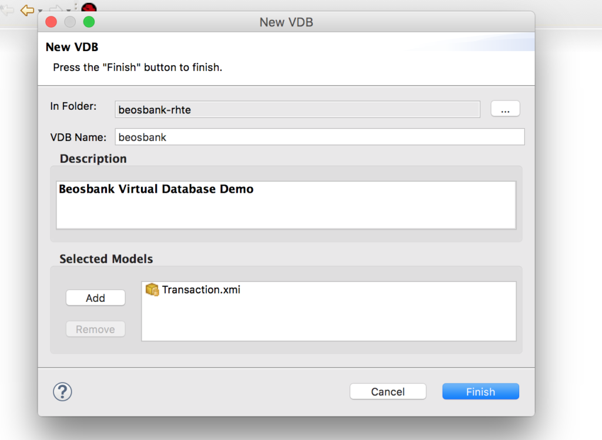The image size is (602, 440).
Task: Click the Back navigation arrow
Action: [x=26, y=9]
